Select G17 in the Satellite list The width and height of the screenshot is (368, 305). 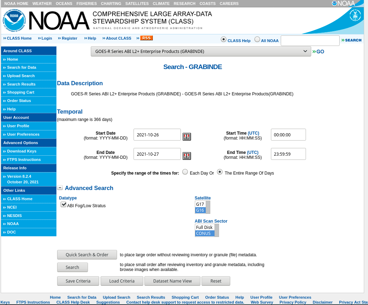(200, 204)
